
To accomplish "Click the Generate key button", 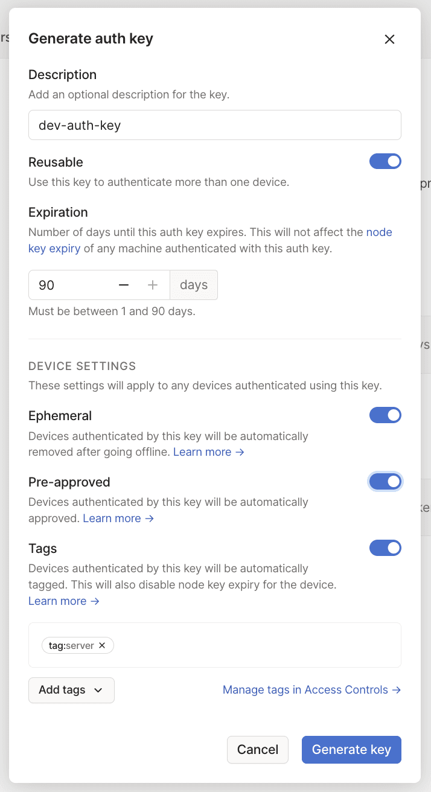I will click(351, 749).
